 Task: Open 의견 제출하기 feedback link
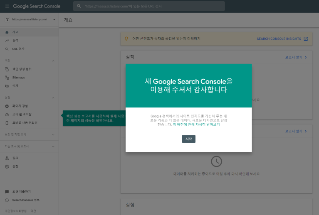pyautogui.click(x=29, y=191)
